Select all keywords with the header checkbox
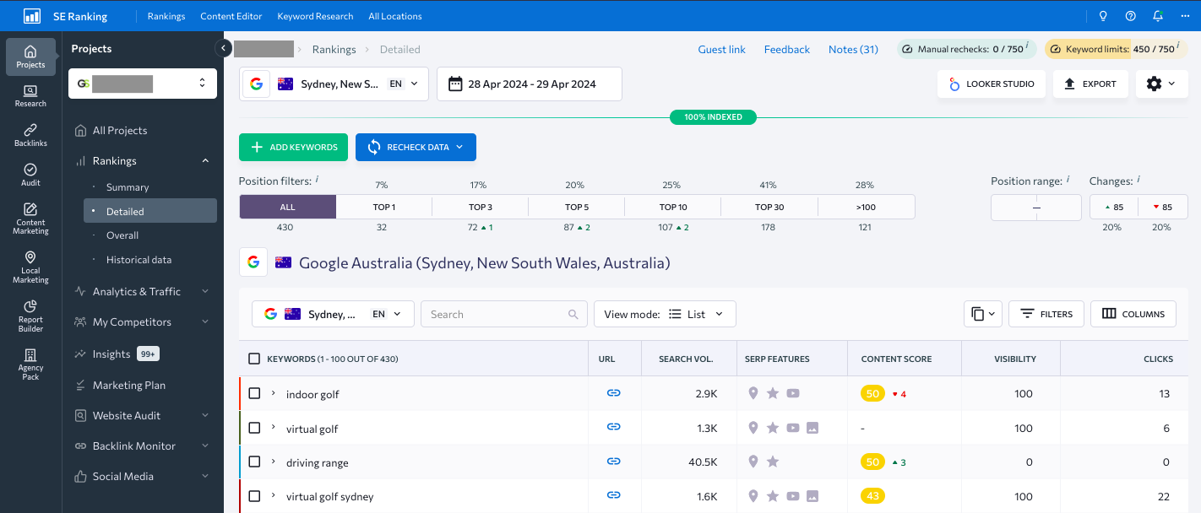Viewport: 1201px width, 513px height. [254, 358]
